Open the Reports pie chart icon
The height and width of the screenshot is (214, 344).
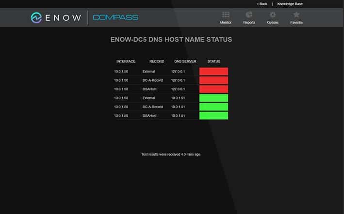tap(249, 15)
